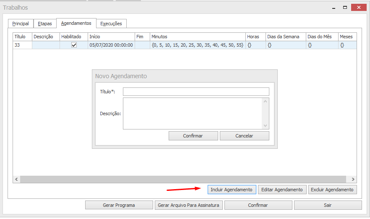Screen dimensions: 370x219
Task: Click the Título column header
Action: (x=22, y=37)
